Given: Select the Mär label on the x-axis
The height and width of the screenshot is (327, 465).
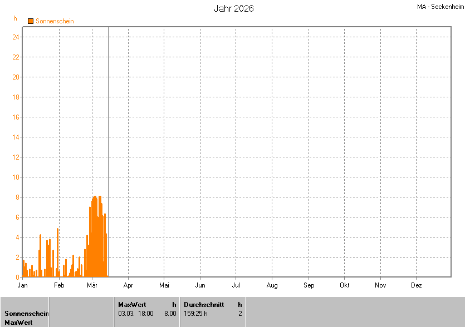Looking at the screenshot, I should tap(92, 285).
